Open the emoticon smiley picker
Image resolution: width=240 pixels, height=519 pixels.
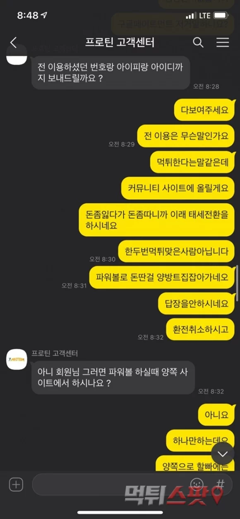(x=197, y=484)
